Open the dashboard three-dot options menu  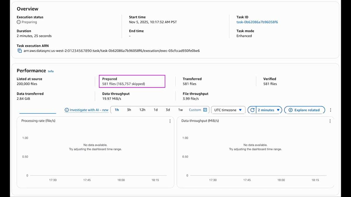click(x=331, y=110)
